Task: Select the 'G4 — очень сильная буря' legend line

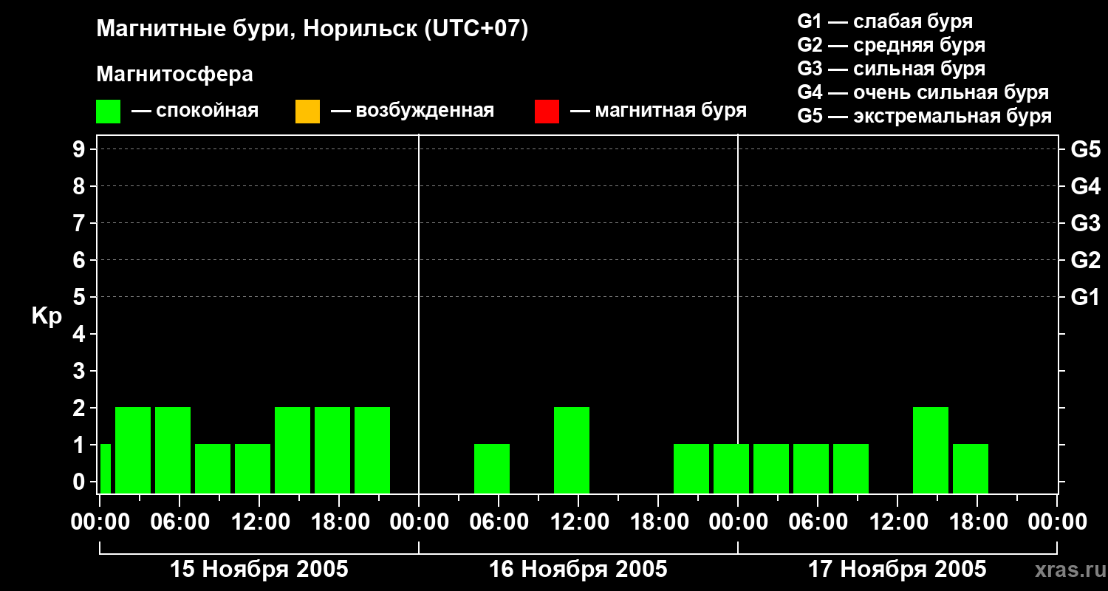Action: click(x=923, y=92)
